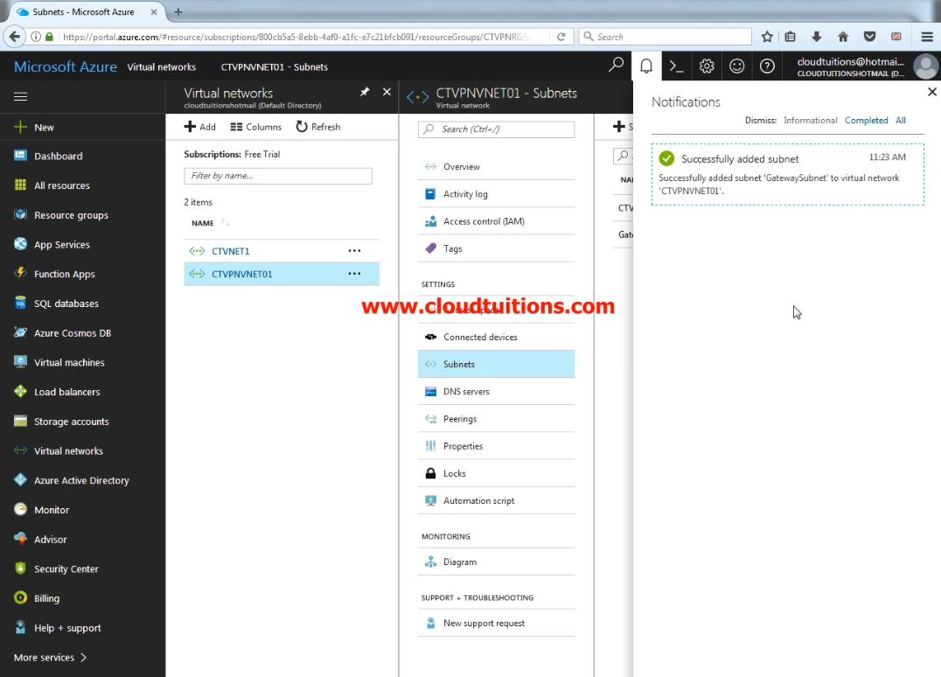Screen dimensions: 941x677
Task: Click the resource menu Search (Ctrl+/) box
Action: (x=497, y=129)
